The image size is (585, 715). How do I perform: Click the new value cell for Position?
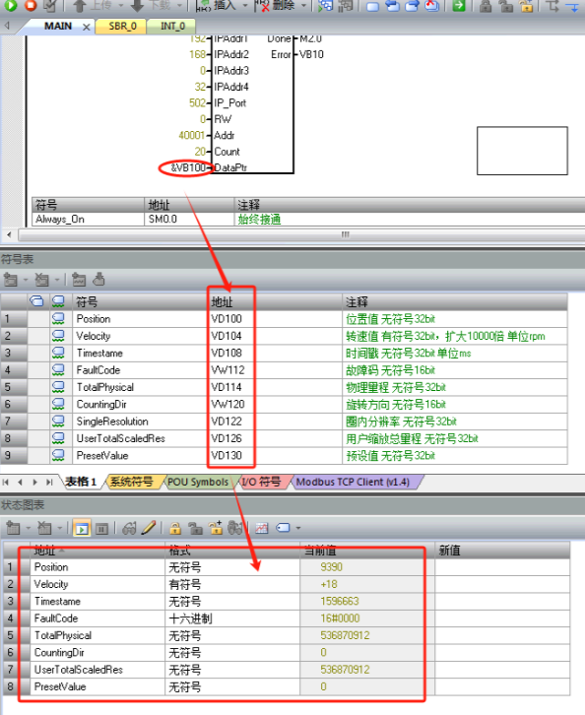pos(502,567)
